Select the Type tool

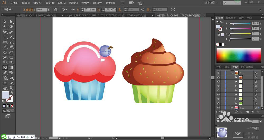(x=5, y=37)
